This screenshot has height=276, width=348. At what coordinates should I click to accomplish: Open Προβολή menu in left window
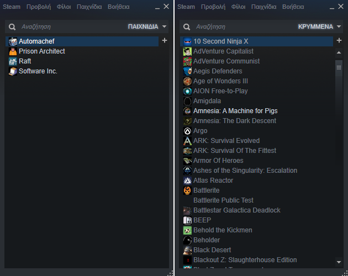[39, 7]
